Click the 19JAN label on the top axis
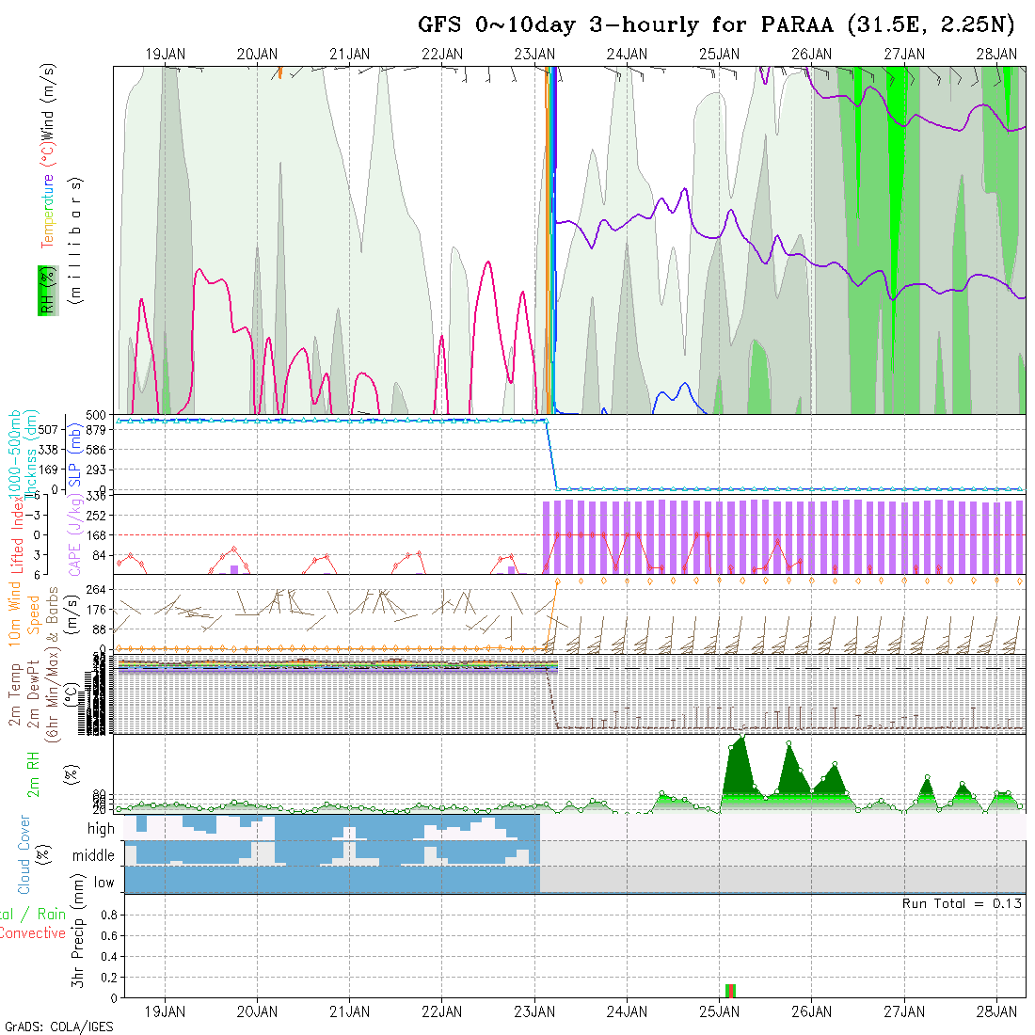 click(x=165, y=55)
